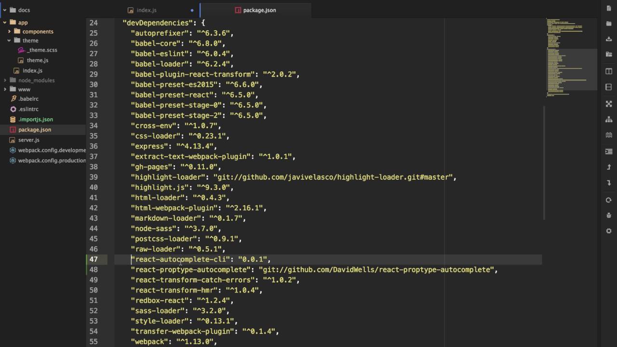Viewport: 617px width, 347px height.
Task: Click the level-down arrow icon in right toolbar
Action: pyautogui.click(x=609, y=183)
